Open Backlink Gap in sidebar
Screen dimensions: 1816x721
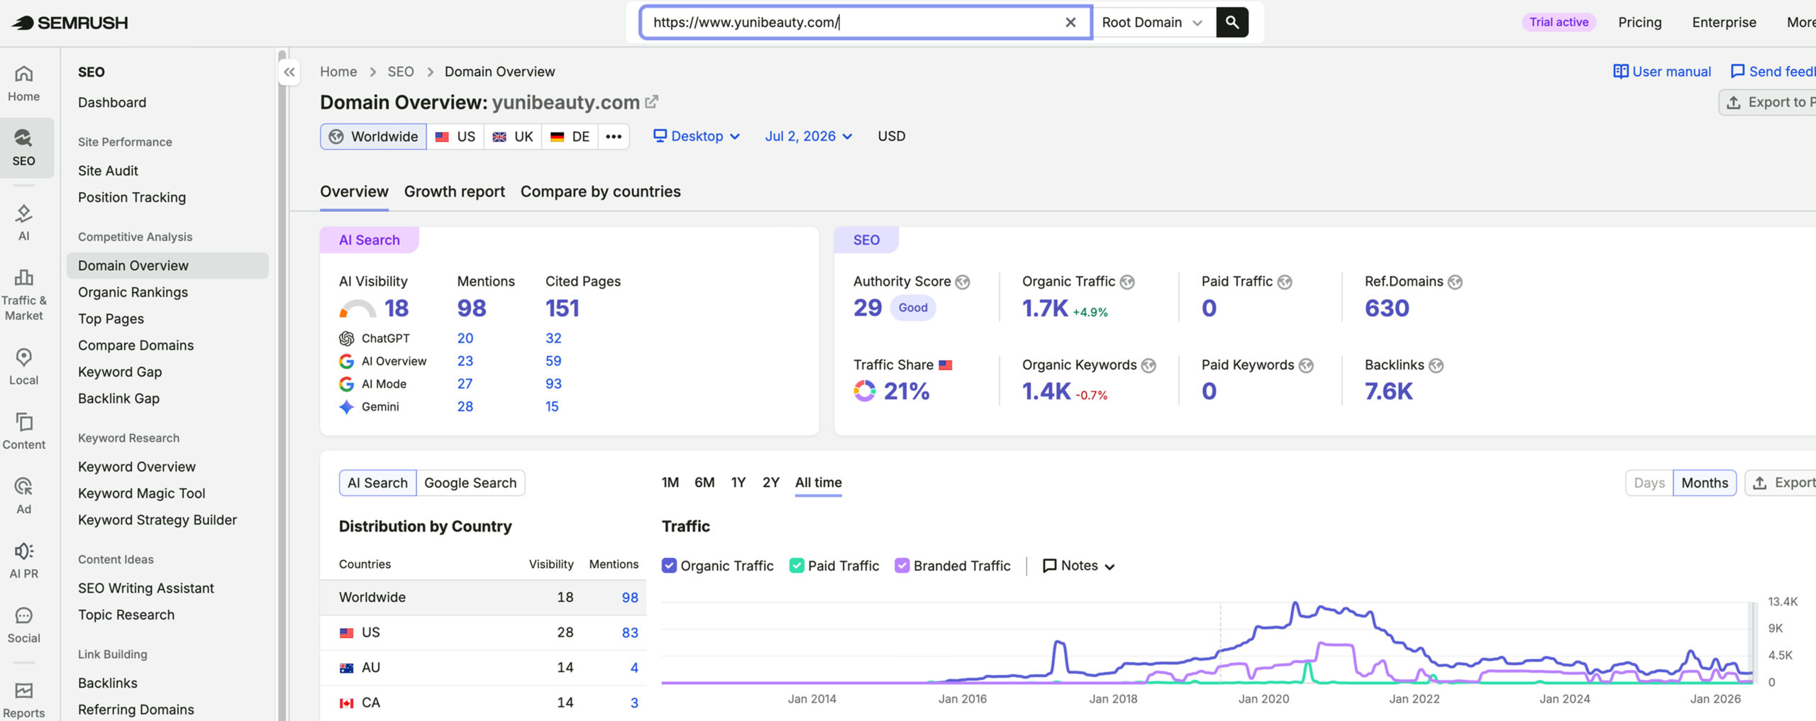point(118,398)
